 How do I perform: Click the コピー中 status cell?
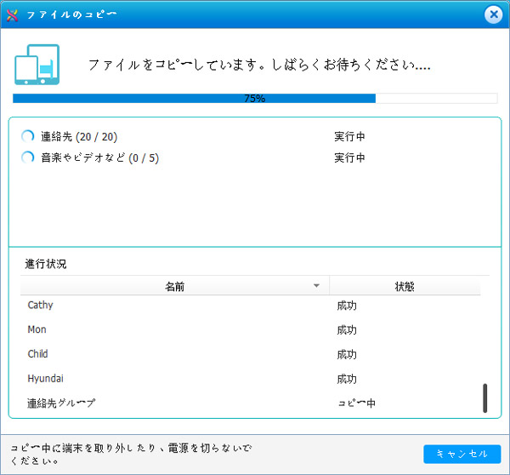coord(356,403)
